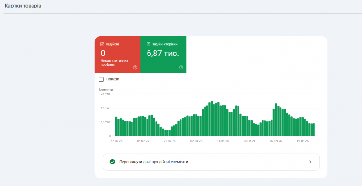Toggle the Надійні сторінки checkbox

tap(148, 44)
